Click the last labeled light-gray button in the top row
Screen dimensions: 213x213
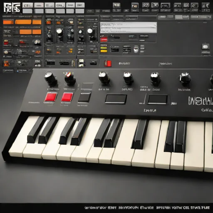pyautogui.click(x=80, y=5)
